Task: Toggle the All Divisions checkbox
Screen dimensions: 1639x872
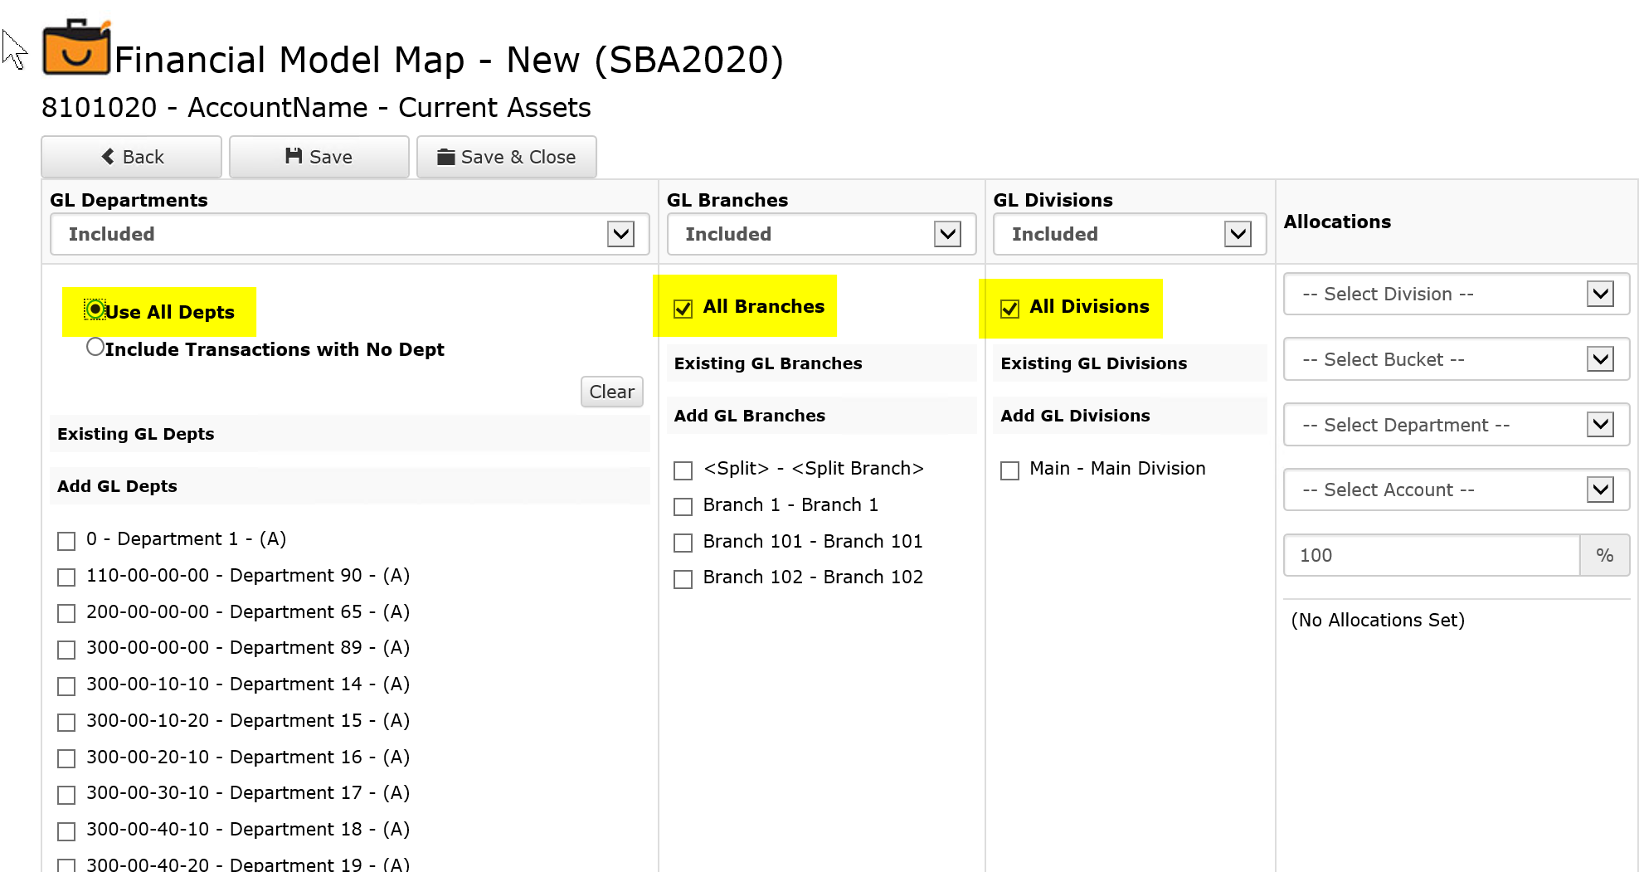Action: [x=1009, y=309]
